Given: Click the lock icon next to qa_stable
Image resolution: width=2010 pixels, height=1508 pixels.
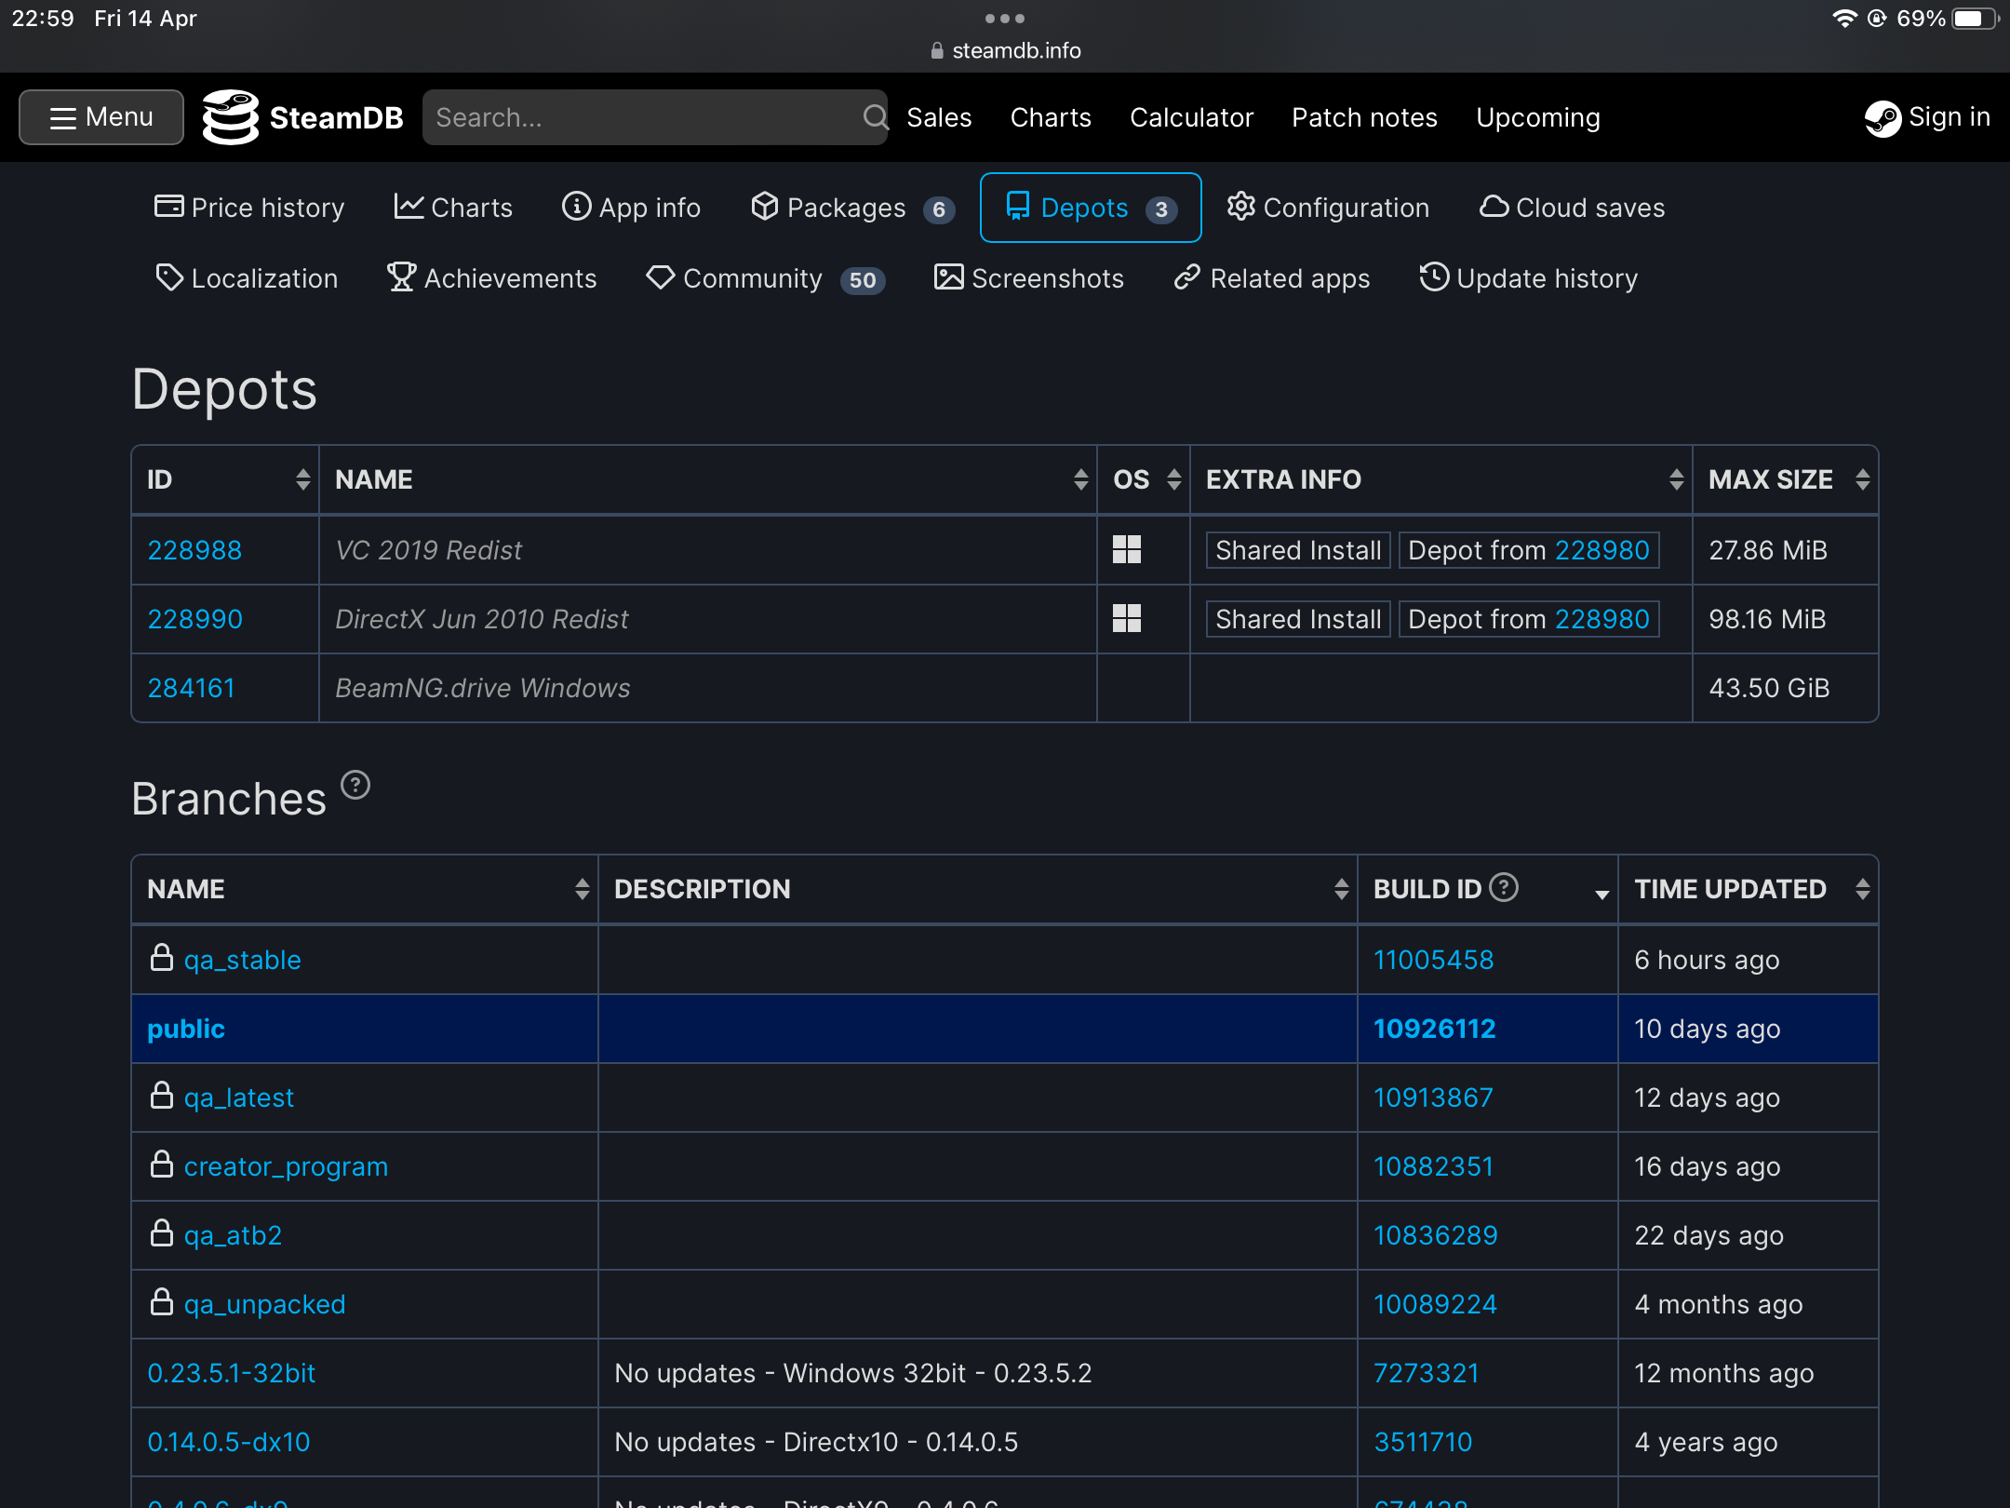Looking at the screenshot, I should click(162, 958).
